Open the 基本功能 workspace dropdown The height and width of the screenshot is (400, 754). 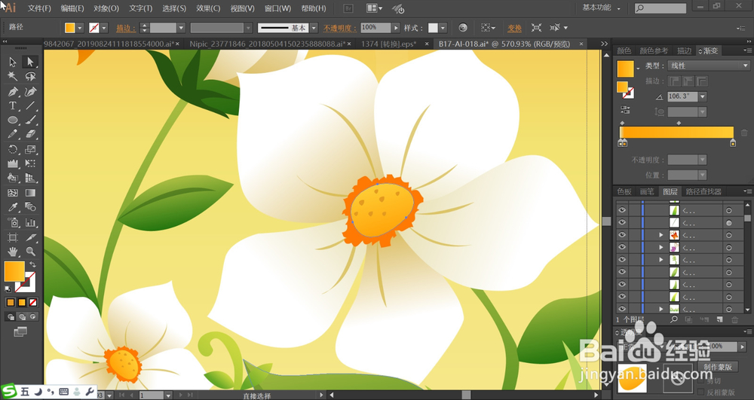pos(602,8)
